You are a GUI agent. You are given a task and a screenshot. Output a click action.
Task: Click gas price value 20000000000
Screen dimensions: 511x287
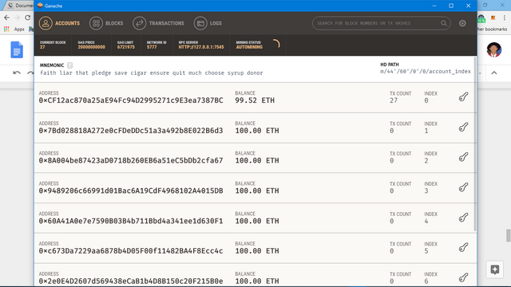(91, 47)
